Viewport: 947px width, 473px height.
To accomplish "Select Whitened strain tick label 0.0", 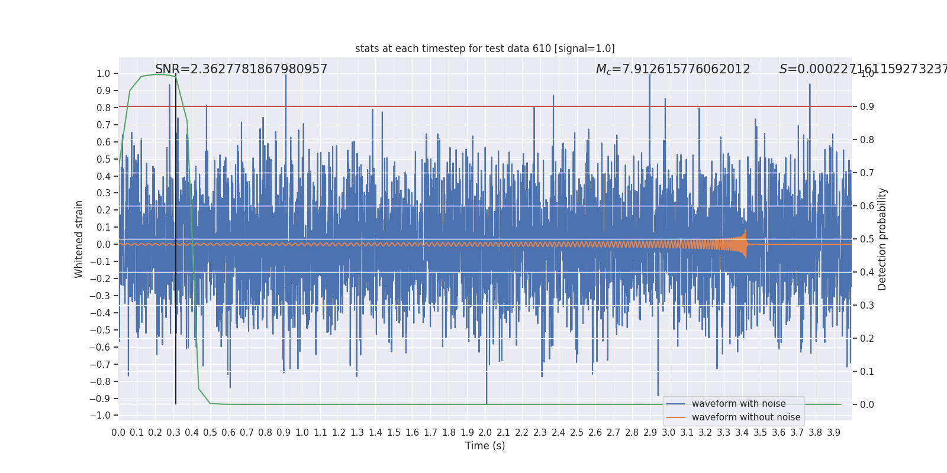I will [104, 245].
